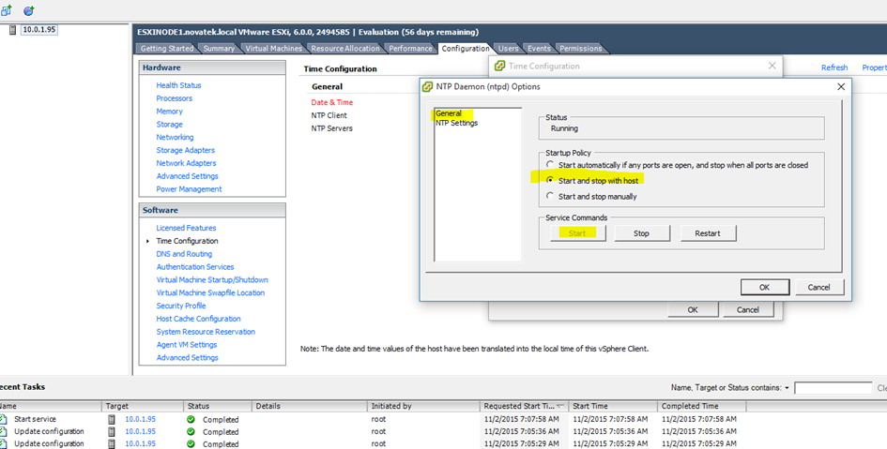This screenshot has width=887, height=449.
Task: Open the Name, Target or Status filter dropdown
Action: (787, 388)
